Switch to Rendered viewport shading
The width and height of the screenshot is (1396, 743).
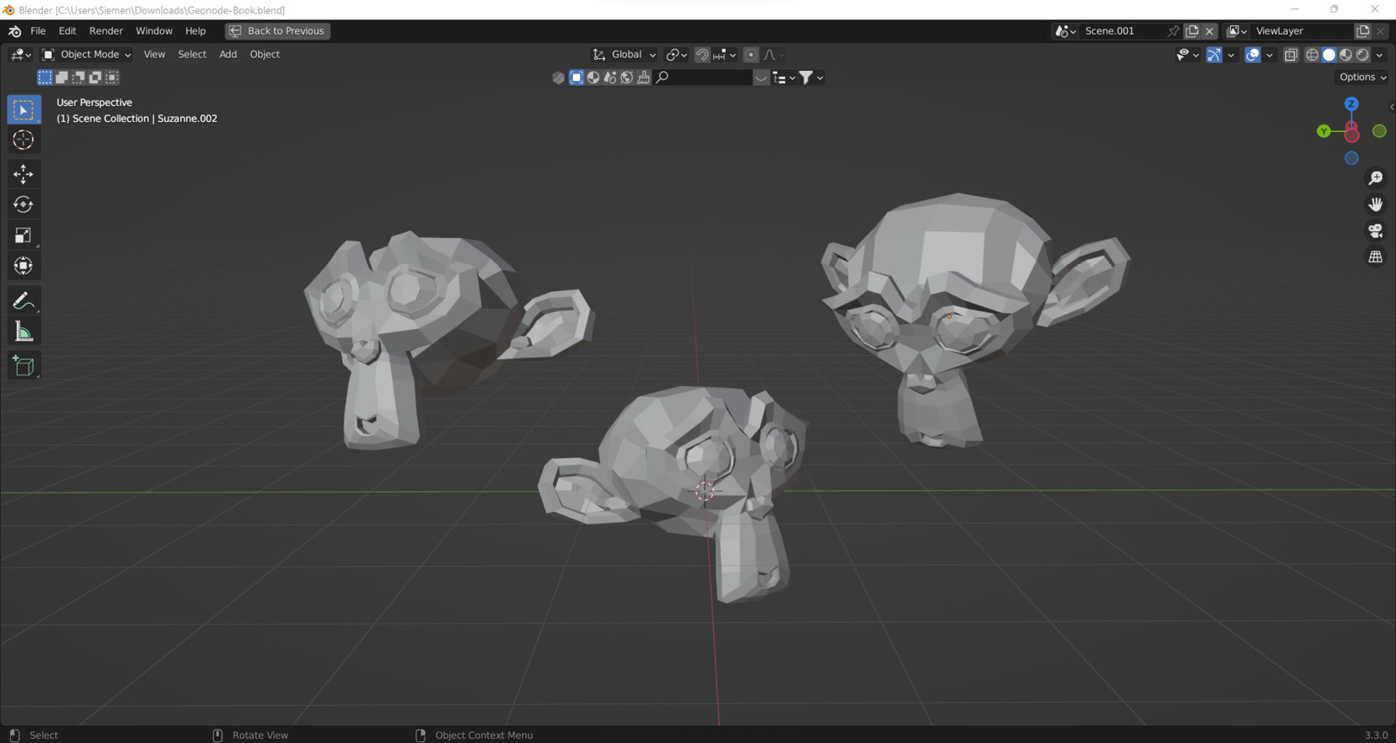[x=1363, y=54]
